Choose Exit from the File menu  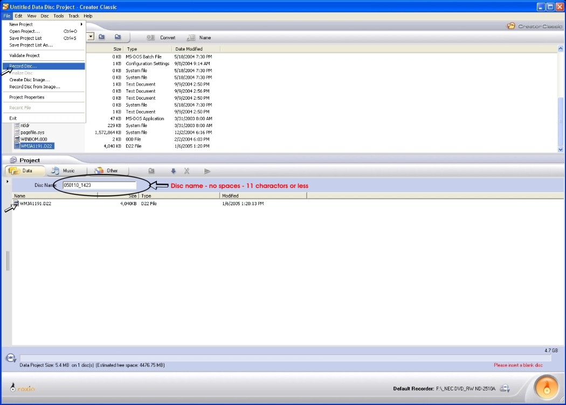44,118
